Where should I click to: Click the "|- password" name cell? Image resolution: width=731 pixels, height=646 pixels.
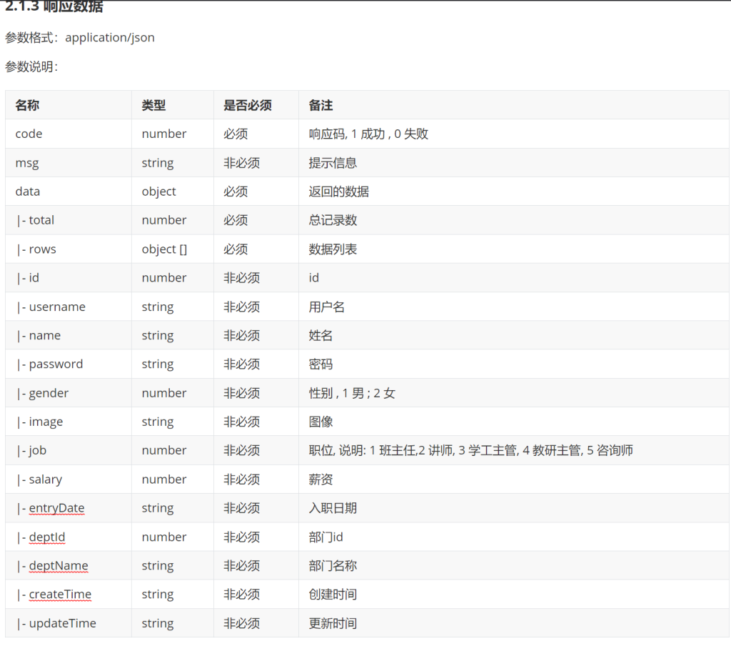pyautogui.click(x=50, y=364)
